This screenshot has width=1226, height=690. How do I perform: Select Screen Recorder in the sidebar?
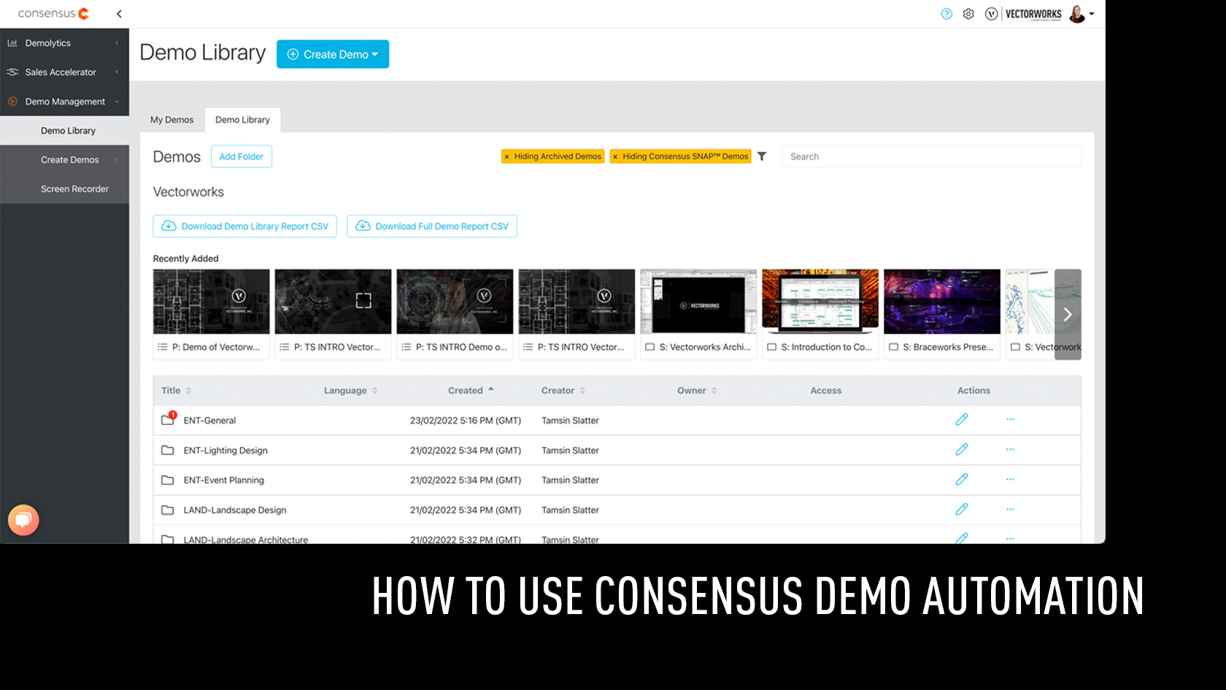(74, 188)
